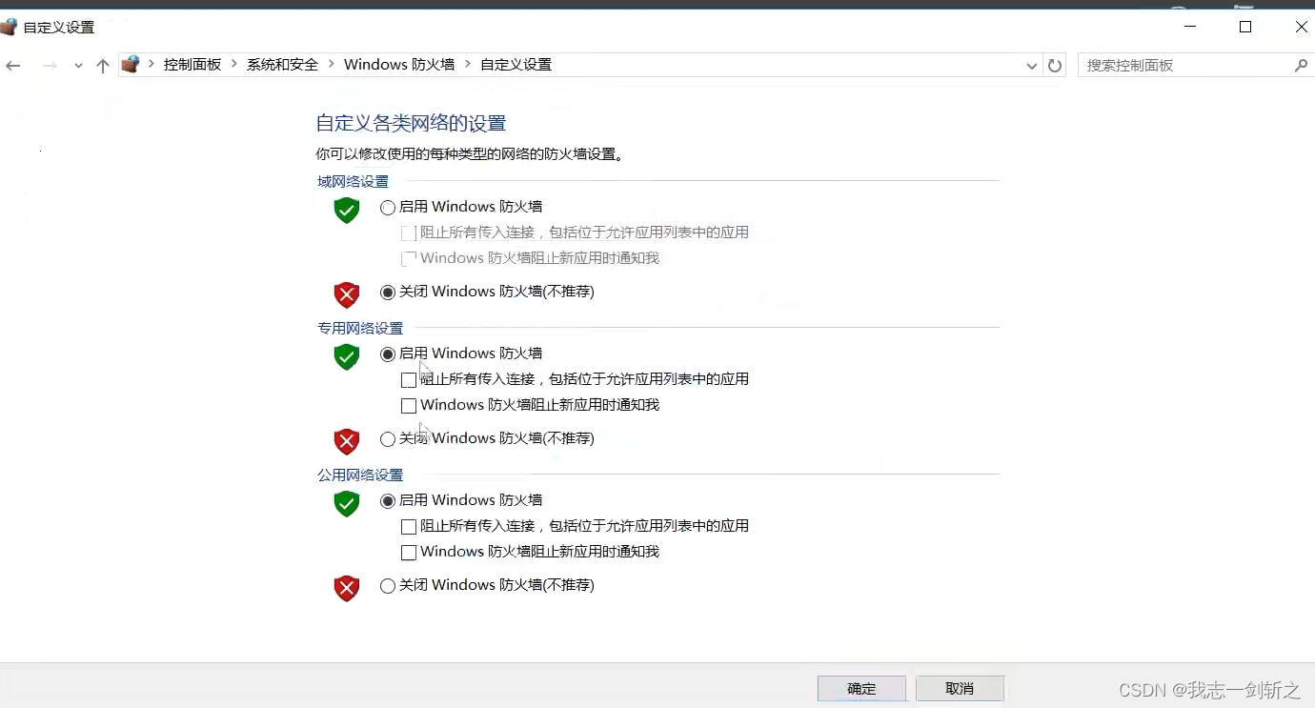Click the 专用网络设置 section label
Viewport: 1315px width, 708px height.
[360, 328]
